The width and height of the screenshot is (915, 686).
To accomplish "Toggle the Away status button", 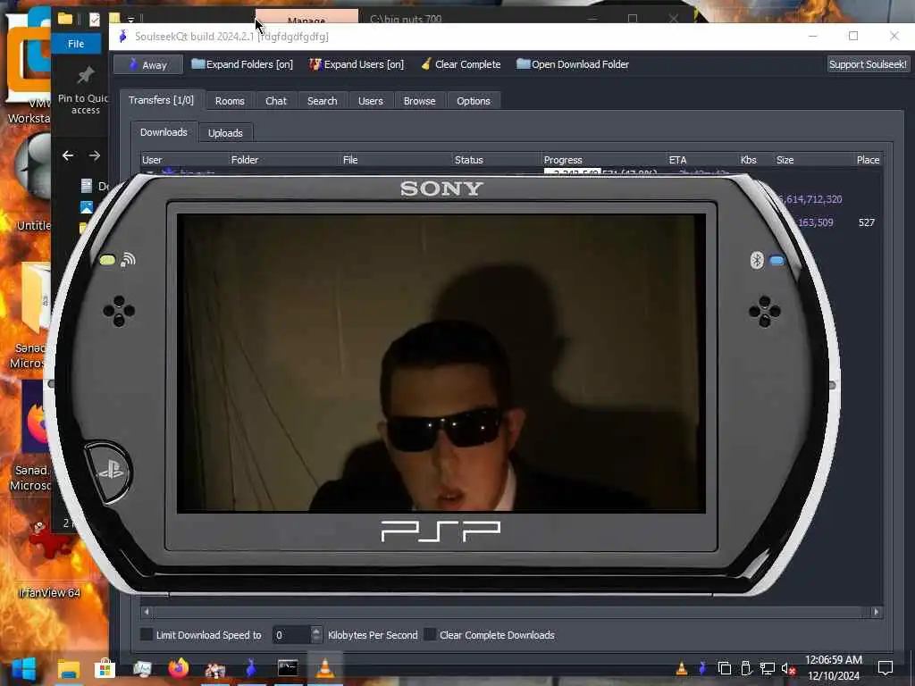I will 148,64.
